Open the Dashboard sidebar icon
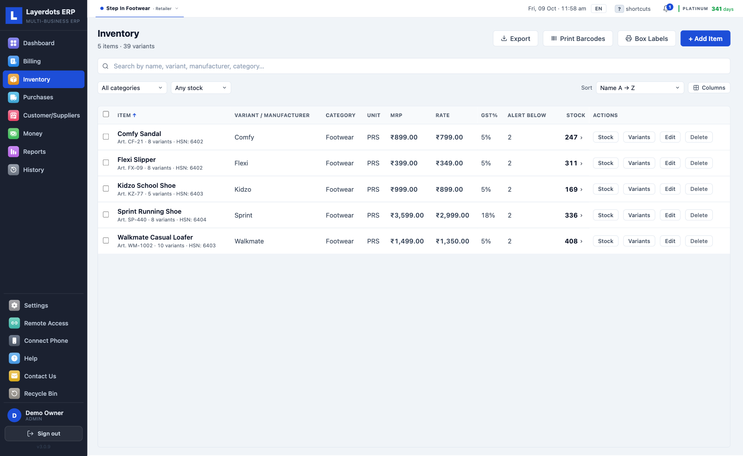 pos(14,43)
